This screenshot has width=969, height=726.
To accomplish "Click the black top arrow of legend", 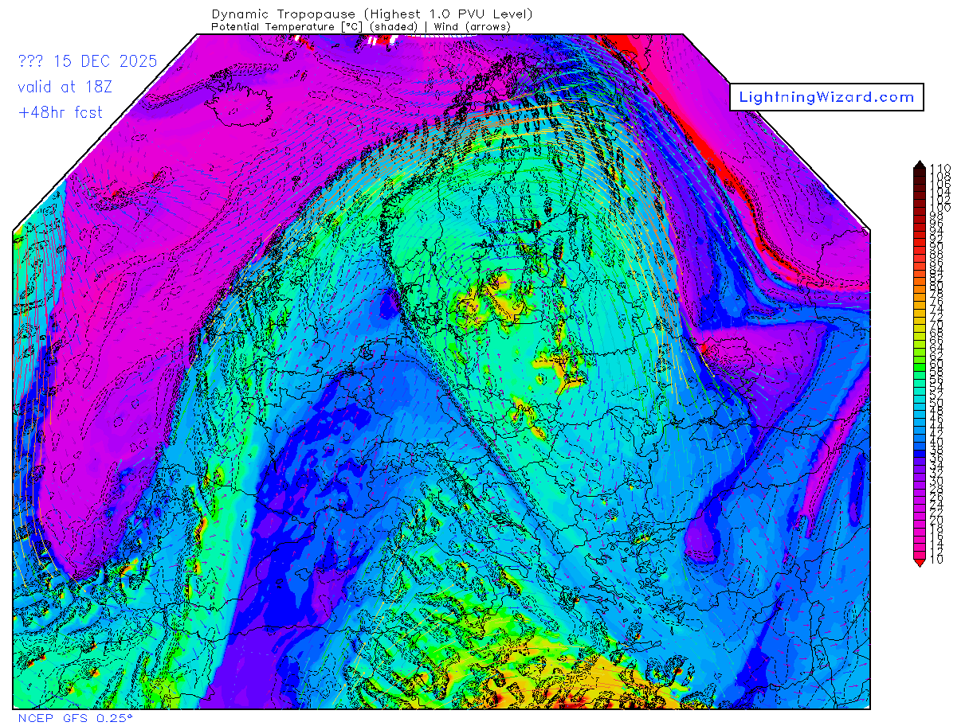I will click(x=920, y=165).
